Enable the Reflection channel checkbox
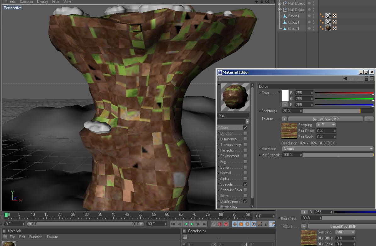This screenshot has width=376, height=246. coord(245,150)
